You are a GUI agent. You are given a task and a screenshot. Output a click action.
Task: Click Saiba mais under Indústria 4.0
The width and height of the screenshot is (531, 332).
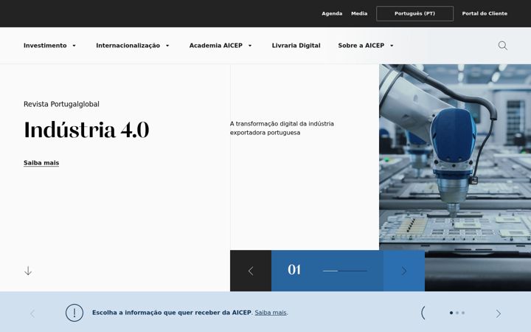[41, 163]
